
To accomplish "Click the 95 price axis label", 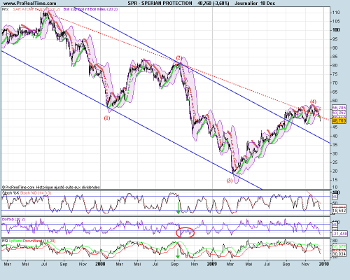I will (x=335, y=39).
